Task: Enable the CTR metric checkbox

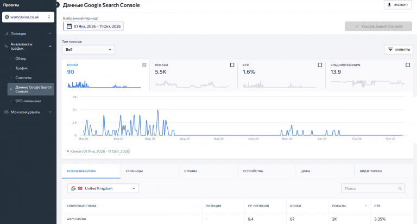Action: point(320,65)
